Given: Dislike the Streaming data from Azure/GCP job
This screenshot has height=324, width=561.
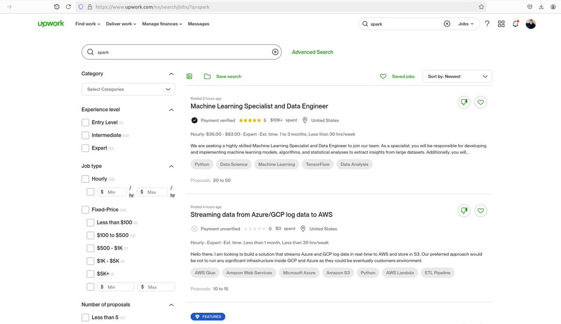Looking at the screenshot, I should (x=464, y=211).
